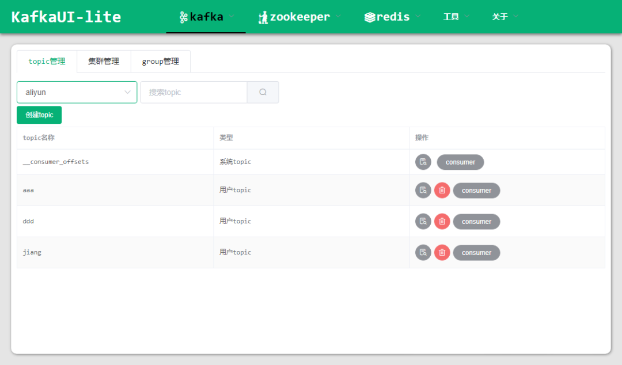Click the ddd topic name cell
Image resolution: width=622 pixels, height=365 pixels.
115,222
